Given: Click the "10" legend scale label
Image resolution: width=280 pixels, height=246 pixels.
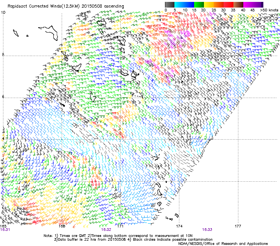Looking at the screenshot, I should click(x=185, y=10).
